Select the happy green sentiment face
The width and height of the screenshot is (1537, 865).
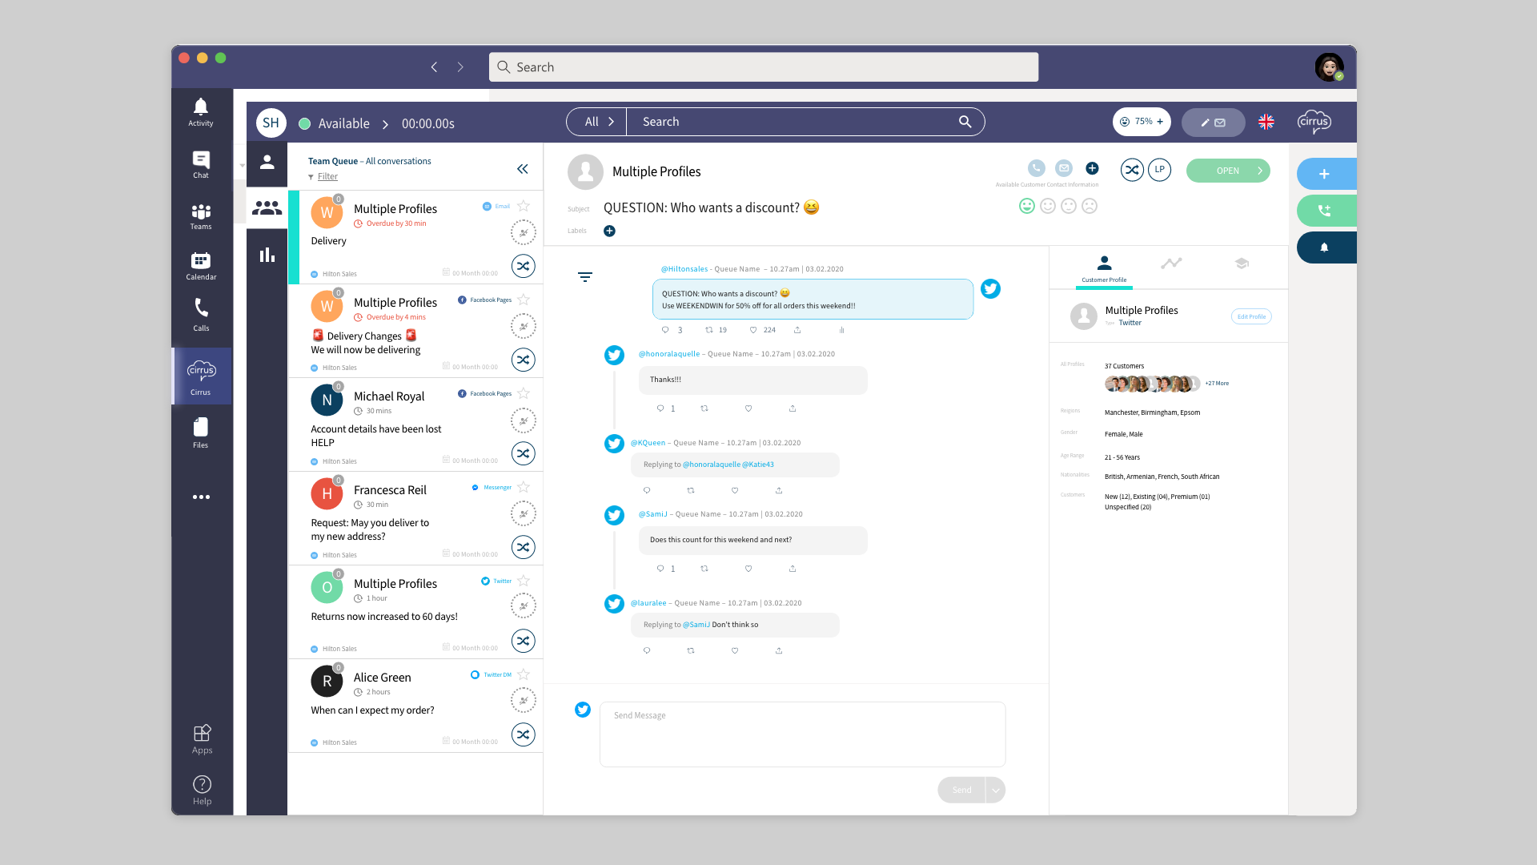[1027, 206]
